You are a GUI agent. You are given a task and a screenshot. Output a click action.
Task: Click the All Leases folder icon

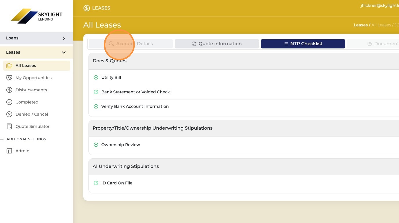9,66
